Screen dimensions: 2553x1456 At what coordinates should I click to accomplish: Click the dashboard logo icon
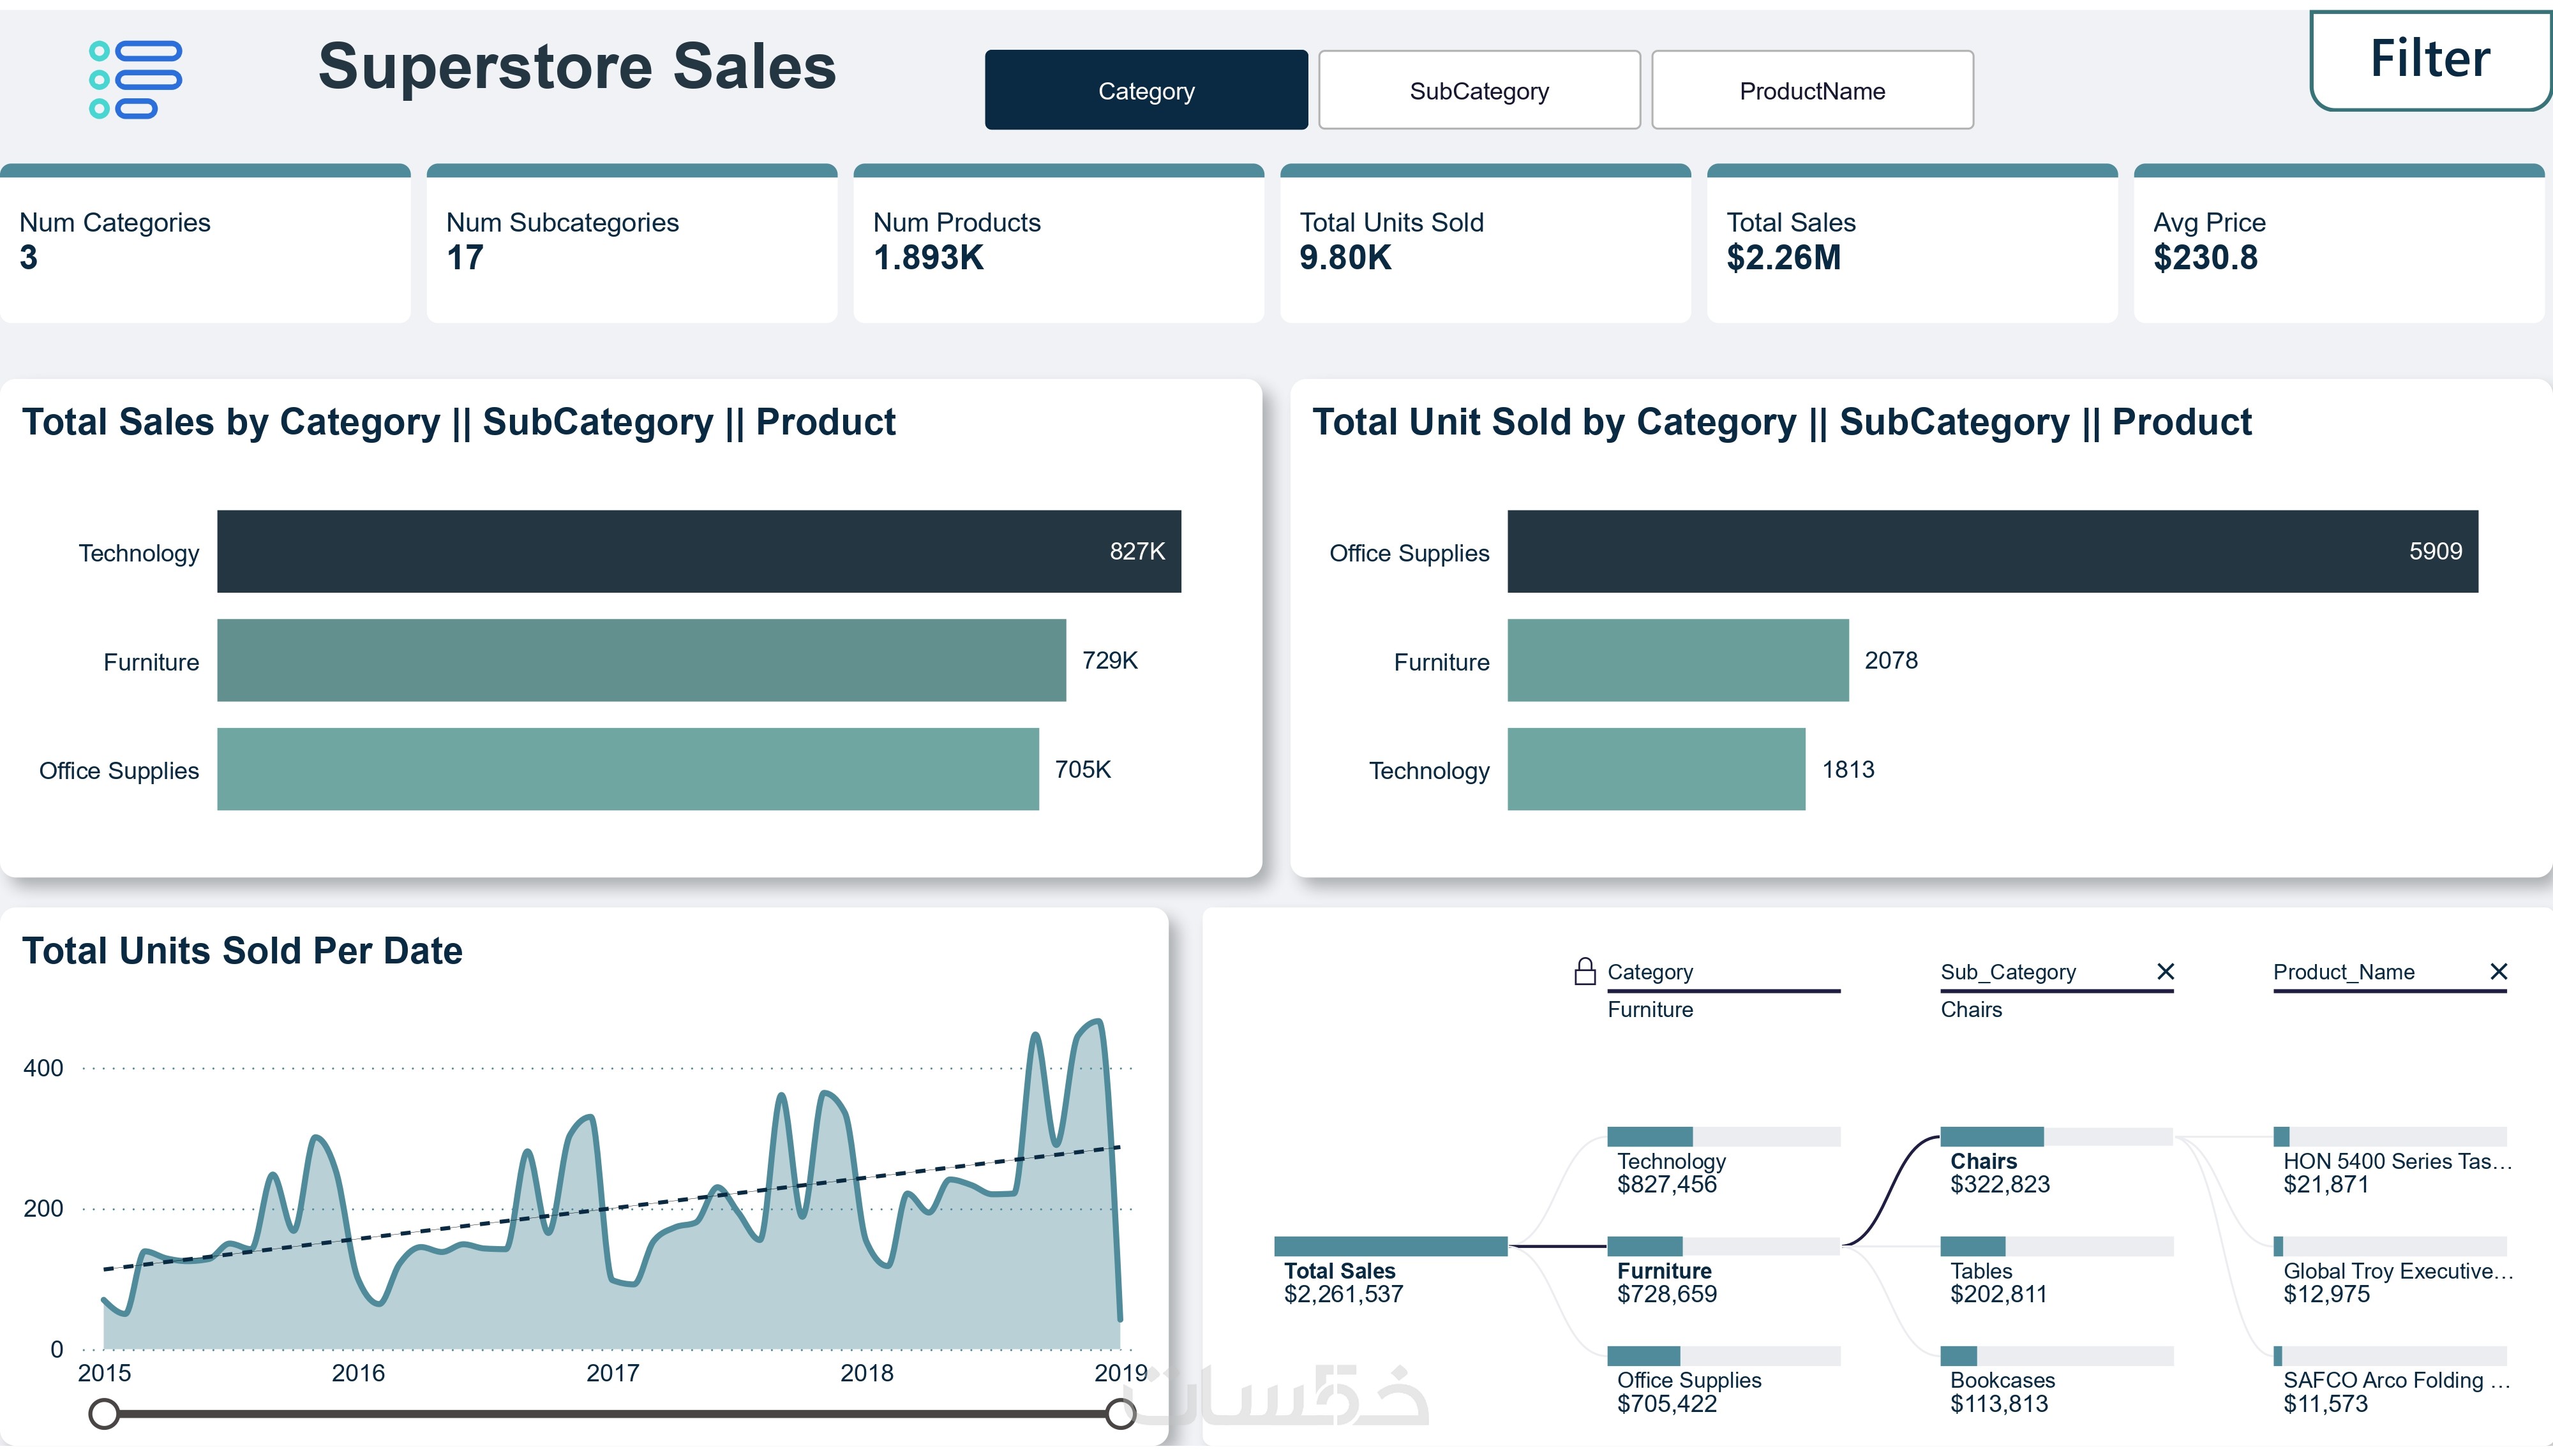pos(135,79)
